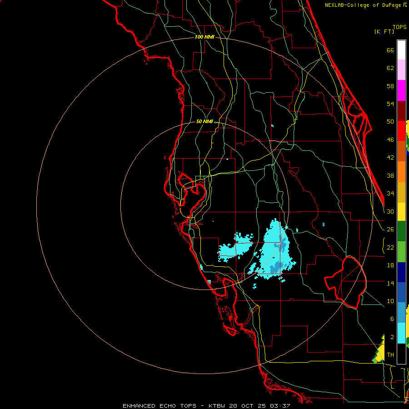Click the 10 value in the legend

[x=390, y=301]
